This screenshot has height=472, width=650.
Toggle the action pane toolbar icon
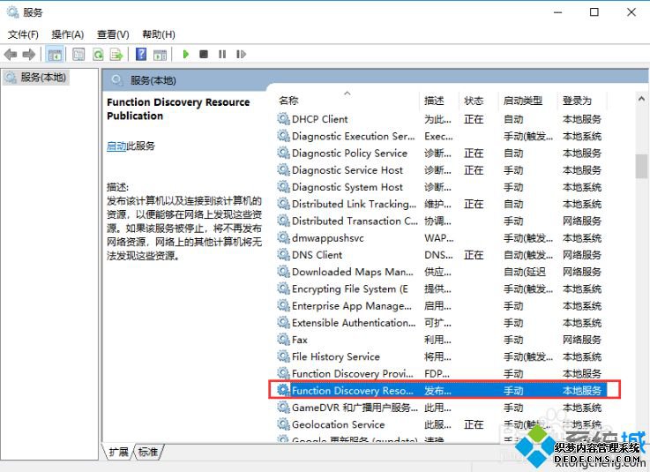pos(160,55)
